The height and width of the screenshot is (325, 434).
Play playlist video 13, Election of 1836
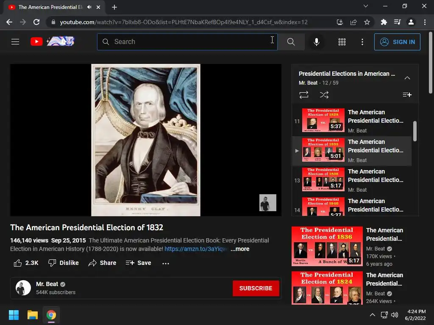[x=351, y=180]
